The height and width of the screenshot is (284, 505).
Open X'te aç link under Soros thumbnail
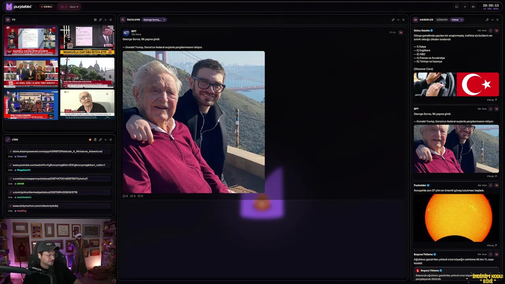coord(492,176)
